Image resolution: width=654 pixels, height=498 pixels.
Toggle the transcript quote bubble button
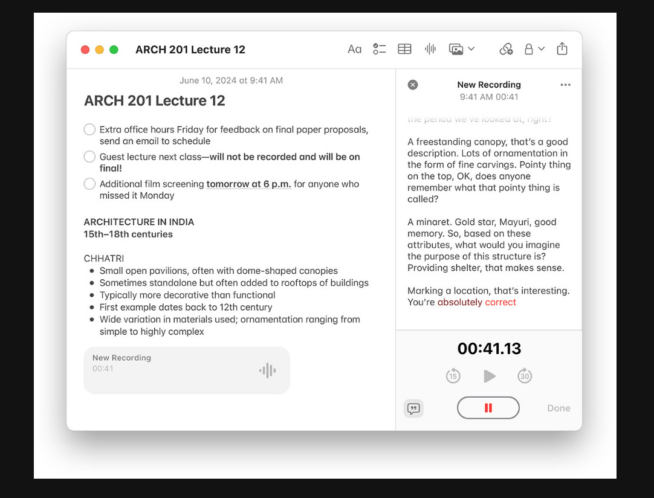click(x=413, y=409)
